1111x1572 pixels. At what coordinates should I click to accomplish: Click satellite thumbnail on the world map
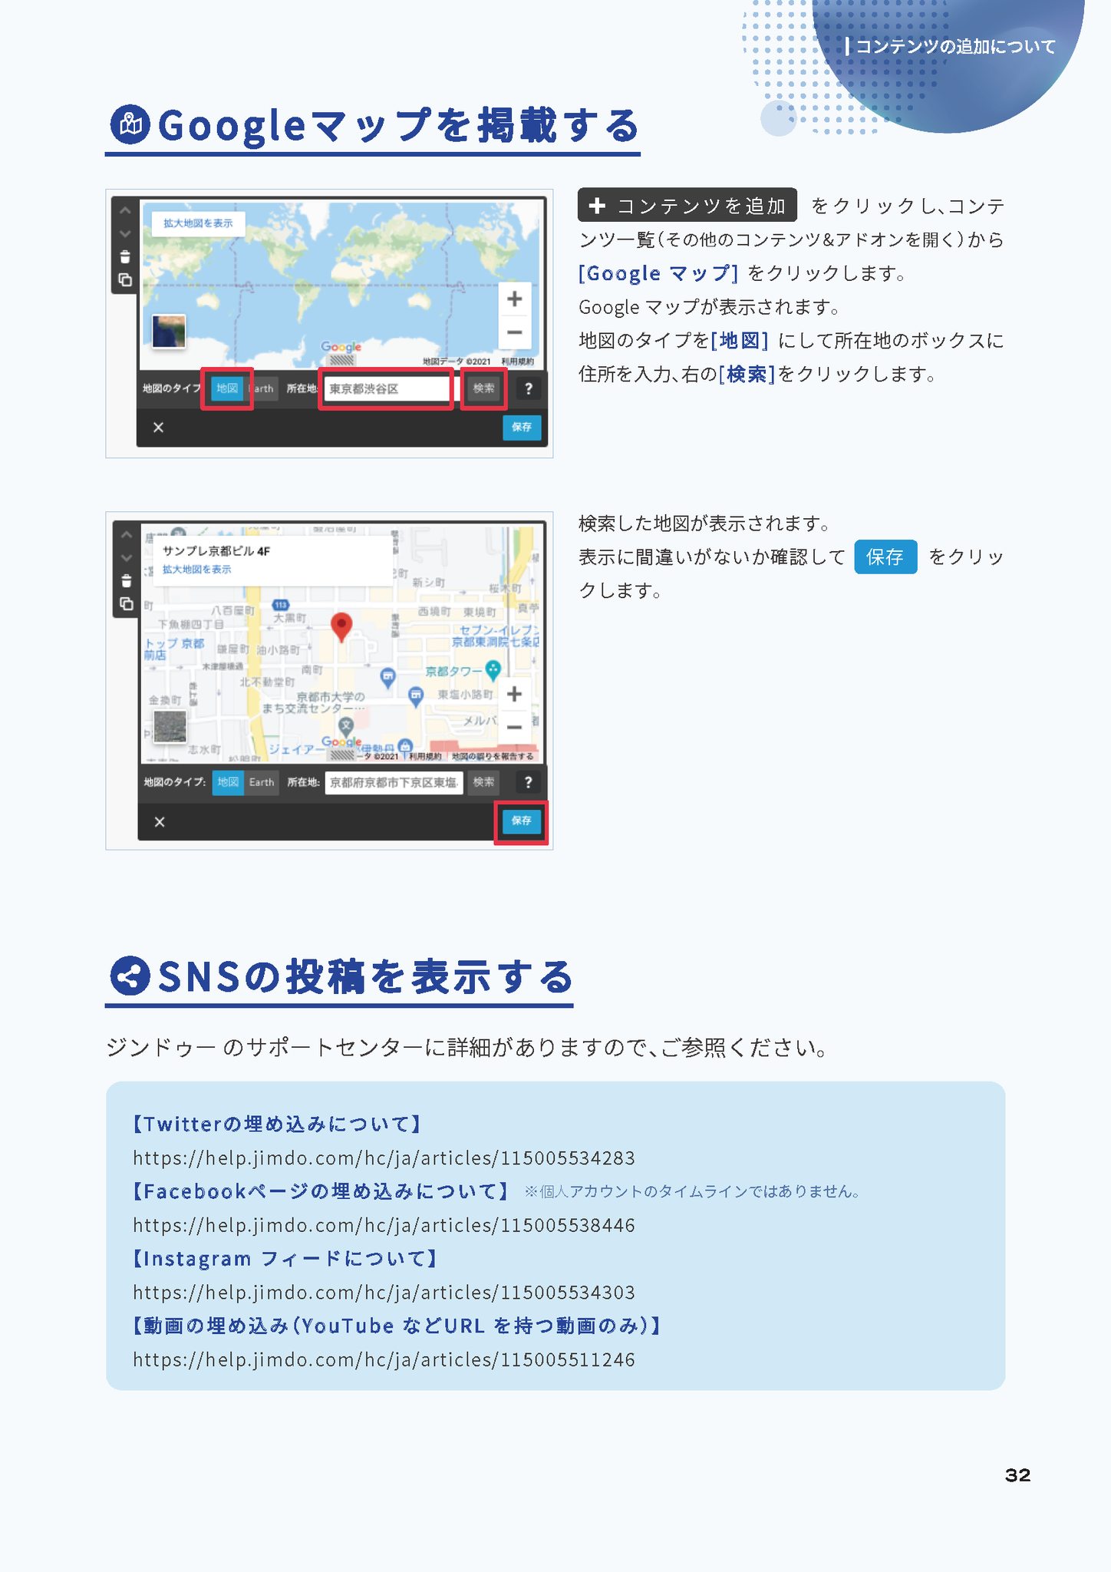click(x=169, y=332)
